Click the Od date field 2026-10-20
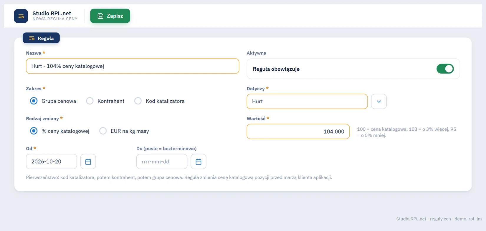This screenshot has height=231, width=486. pos(52,161)
